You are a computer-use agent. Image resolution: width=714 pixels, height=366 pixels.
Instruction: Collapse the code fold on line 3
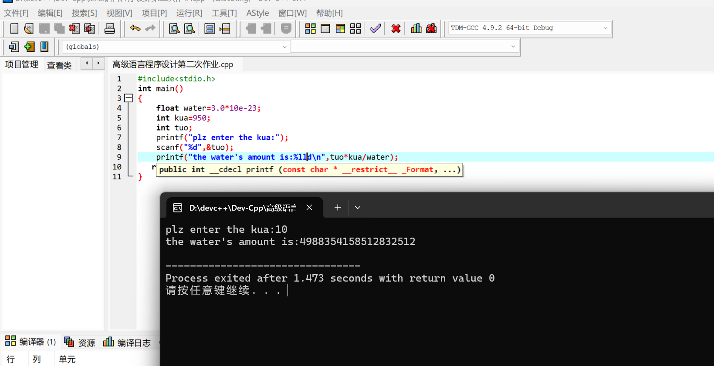pyautogui.click(x=129, y=98)
